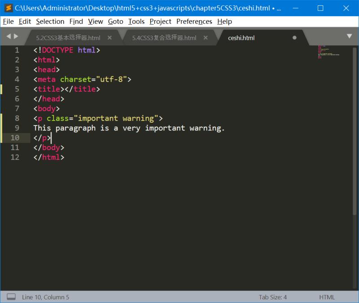Viewport: 359px width, 303px height.
Task: Click the opening <body> tag line
Action: click(47, 108)
